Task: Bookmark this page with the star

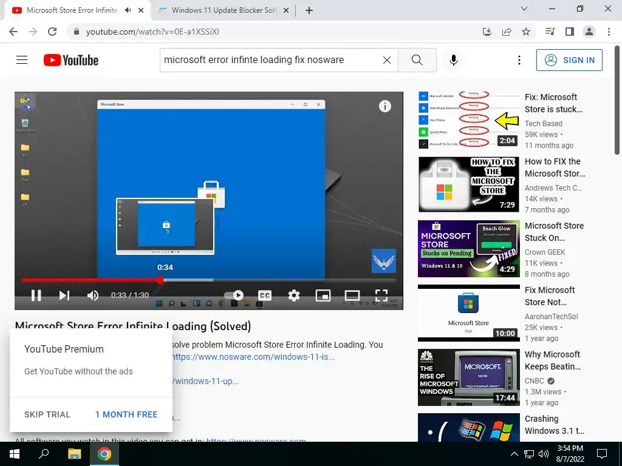Action: (x=526, y=32)
